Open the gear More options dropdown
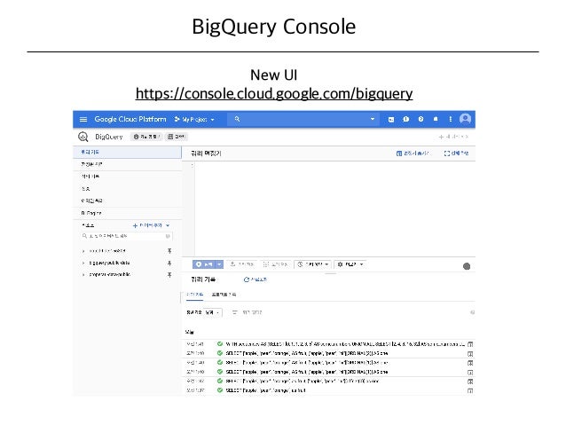 point(350,264)
